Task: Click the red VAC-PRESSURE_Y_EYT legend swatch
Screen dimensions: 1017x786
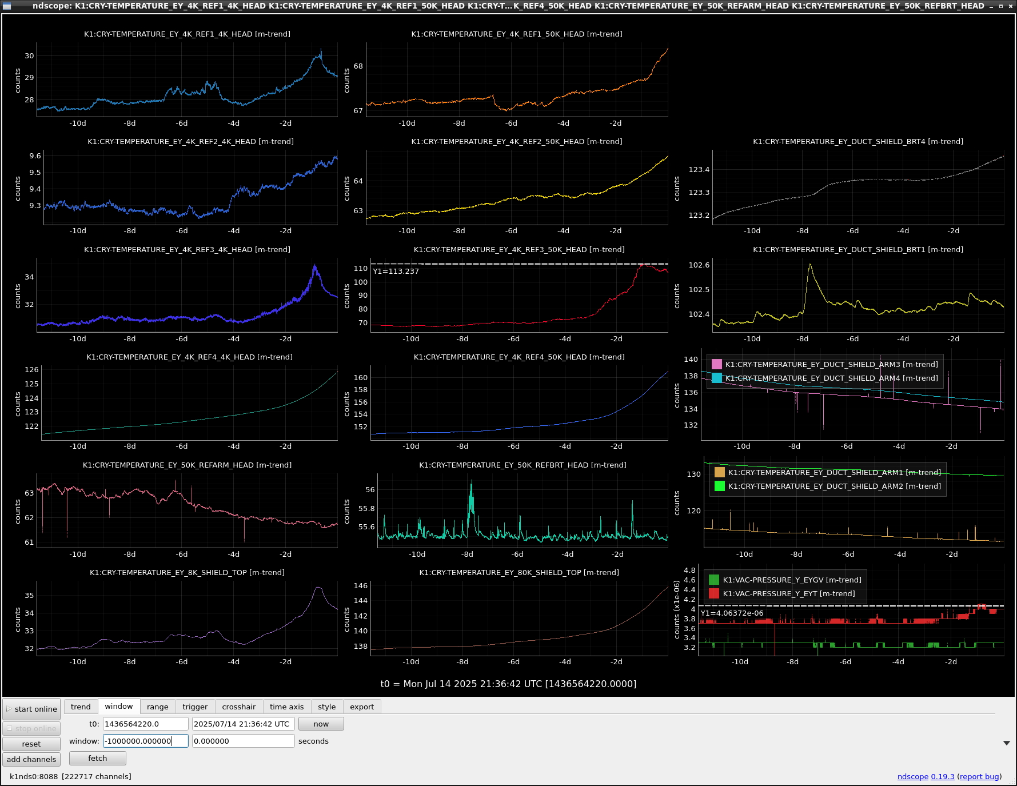Action: click(x=714, y=593)
